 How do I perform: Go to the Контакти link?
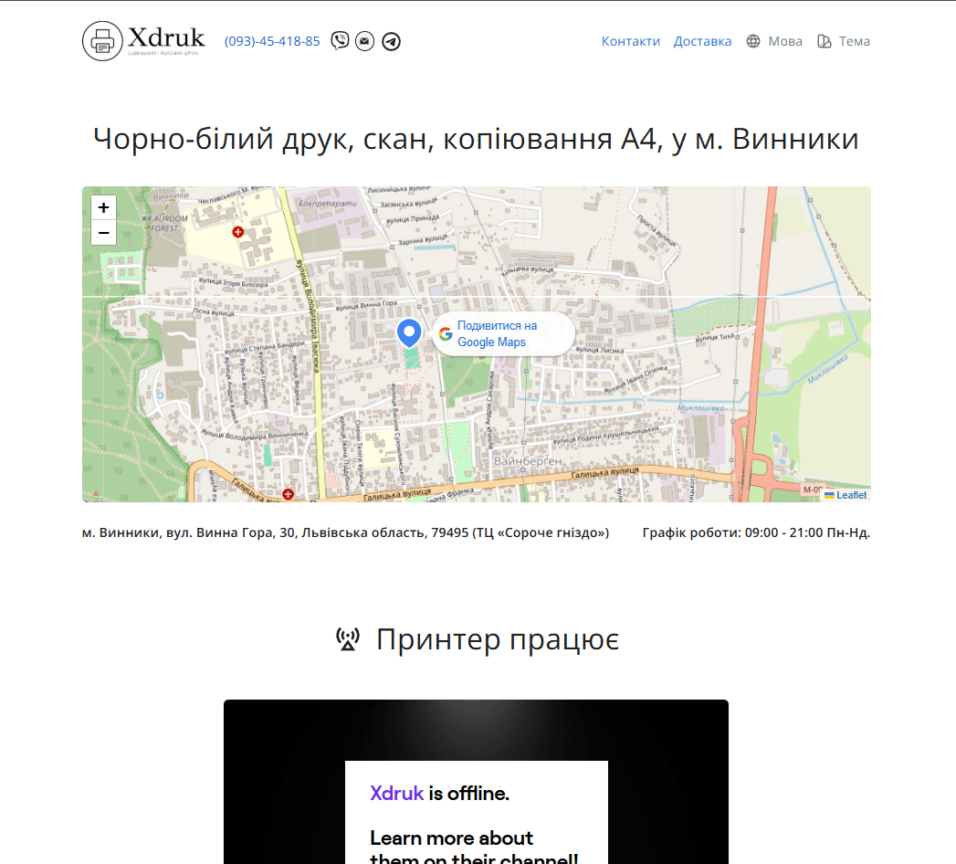(630, 41)
